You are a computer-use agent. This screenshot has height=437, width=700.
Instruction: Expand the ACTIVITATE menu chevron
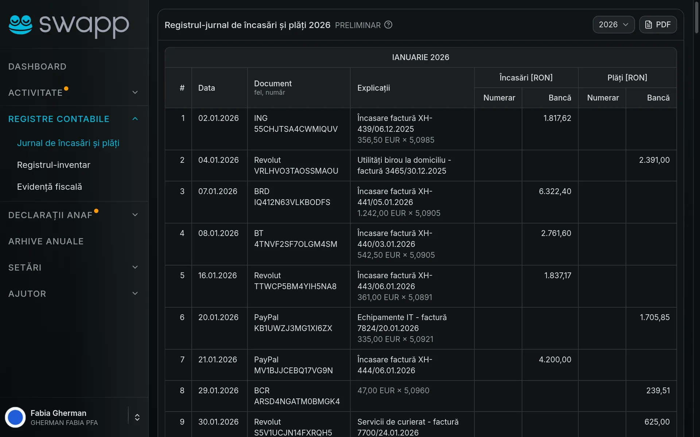point(135,92)
